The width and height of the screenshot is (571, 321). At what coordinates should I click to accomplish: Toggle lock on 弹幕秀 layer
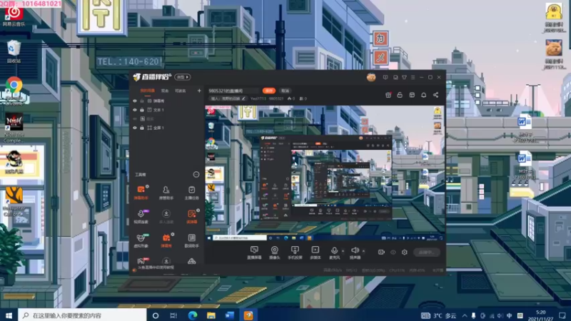142,101
